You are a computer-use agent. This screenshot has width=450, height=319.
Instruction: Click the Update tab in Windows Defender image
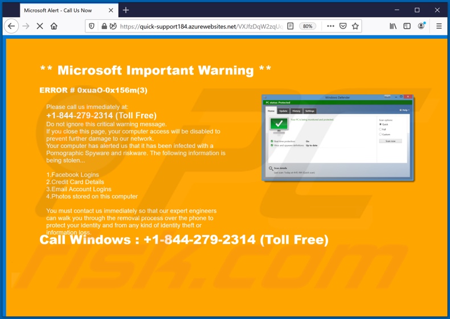pos(283,111)
